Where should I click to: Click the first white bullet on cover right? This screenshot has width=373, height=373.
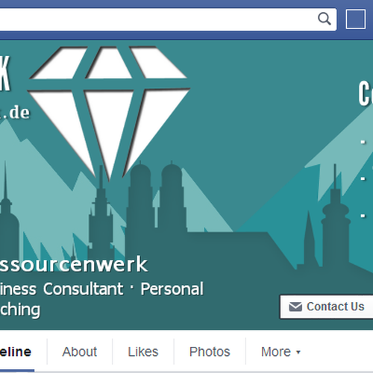pyautogui.click(x=363, y=142)
